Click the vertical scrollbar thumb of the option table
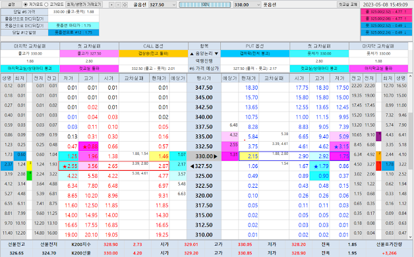 pos(410,141)
